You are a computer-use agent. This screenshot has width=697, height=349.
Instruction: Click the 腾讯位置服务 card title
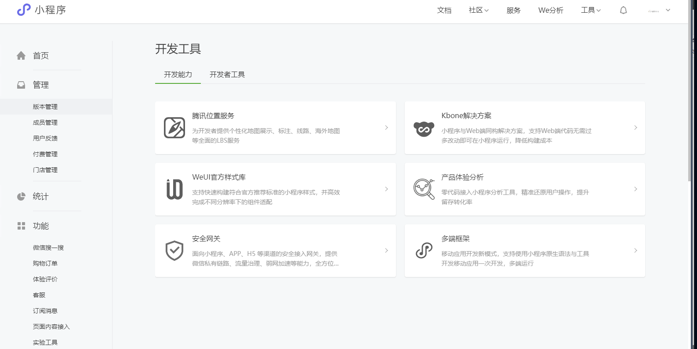[213, 116]
